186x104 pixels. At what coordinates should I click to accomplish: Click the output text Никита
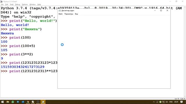(x=7, y=34)
